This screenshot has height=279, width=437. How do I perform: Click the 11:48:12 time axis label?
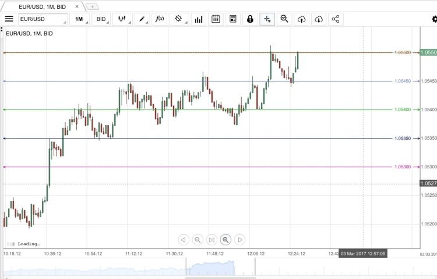click(x=215, y=253)
